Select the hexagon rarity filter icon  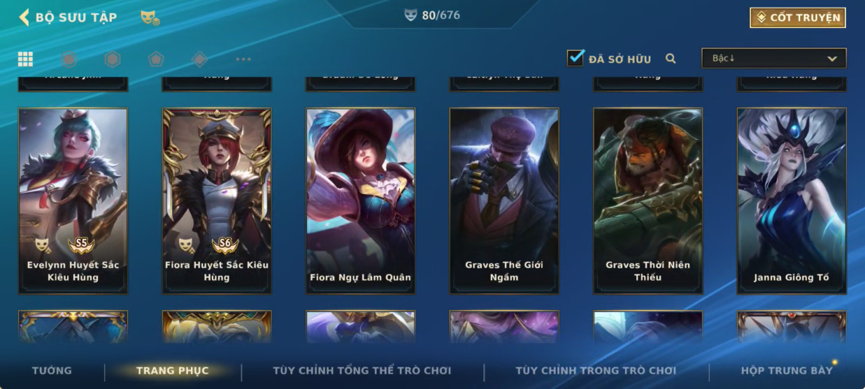113,59
